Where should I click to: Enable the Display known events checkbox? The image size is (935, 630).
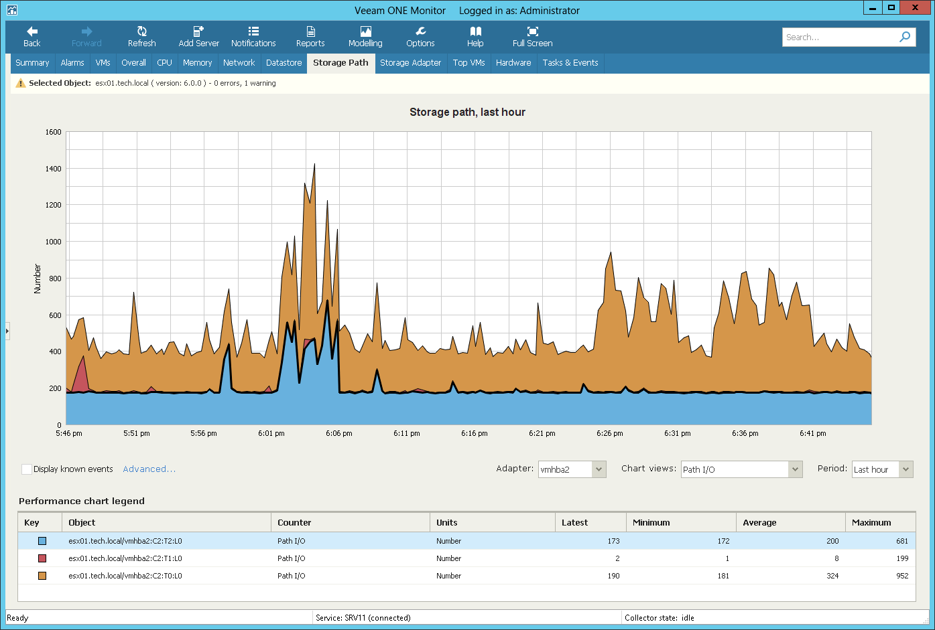tap(27, 469)
